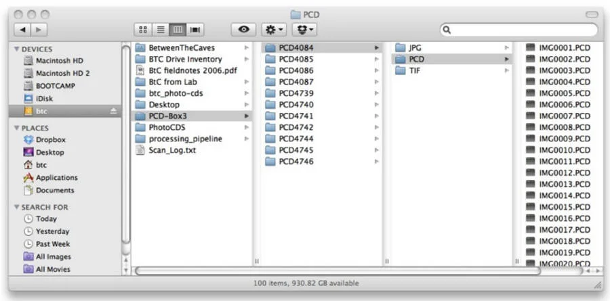The image size is (610, 301).
Task: Open the Action gear menu
Action: [x=274, y=30]
